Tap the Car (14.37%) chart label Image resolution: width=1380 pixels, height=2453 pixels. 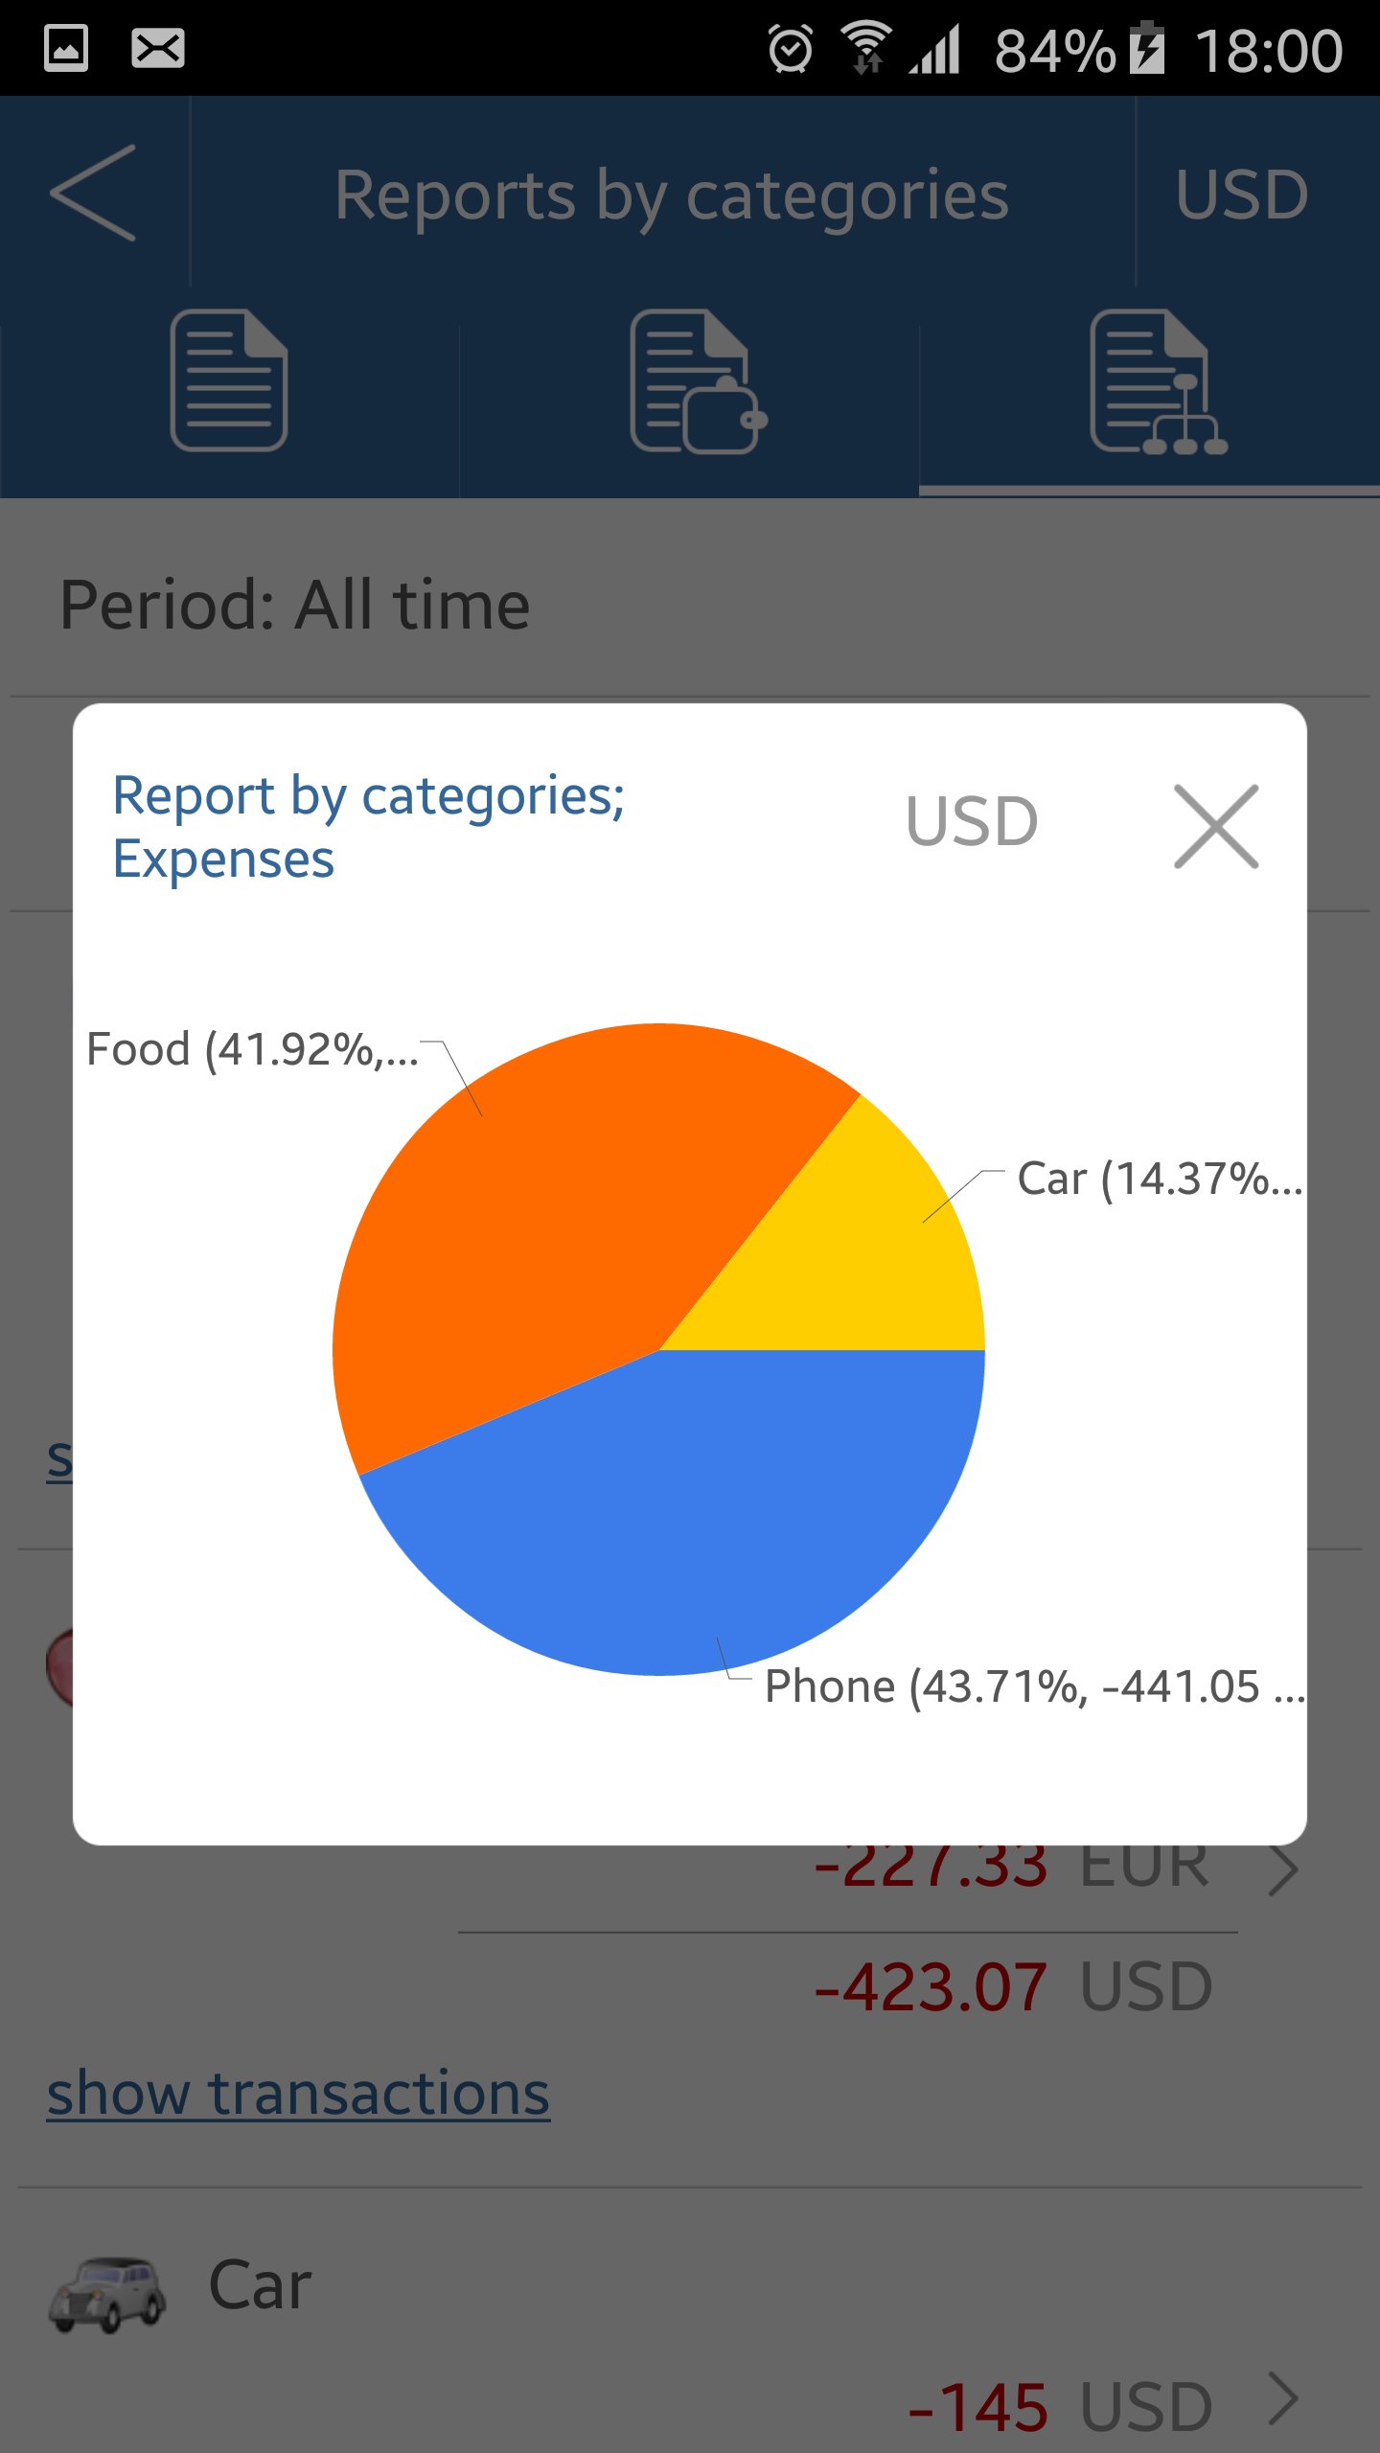click(x=1160, y=1179)
